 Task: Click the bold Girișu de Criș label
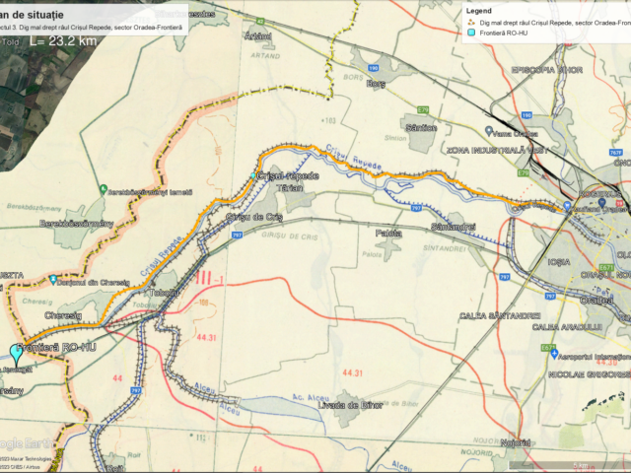click(x=254, y=217)
